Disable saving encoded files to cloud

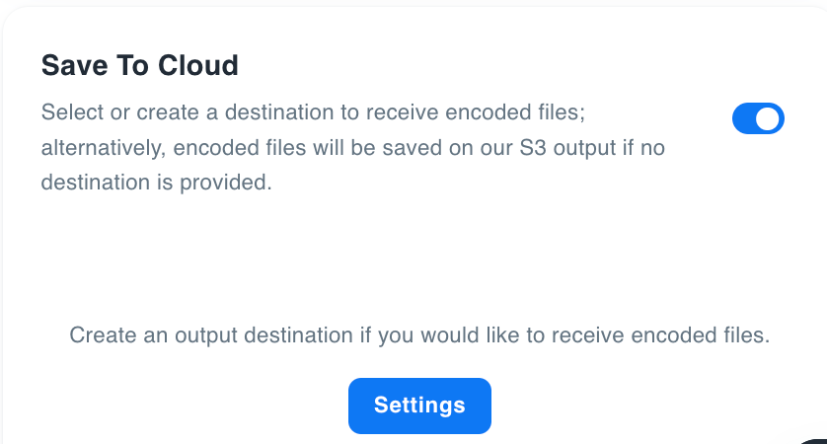[758, 119]
